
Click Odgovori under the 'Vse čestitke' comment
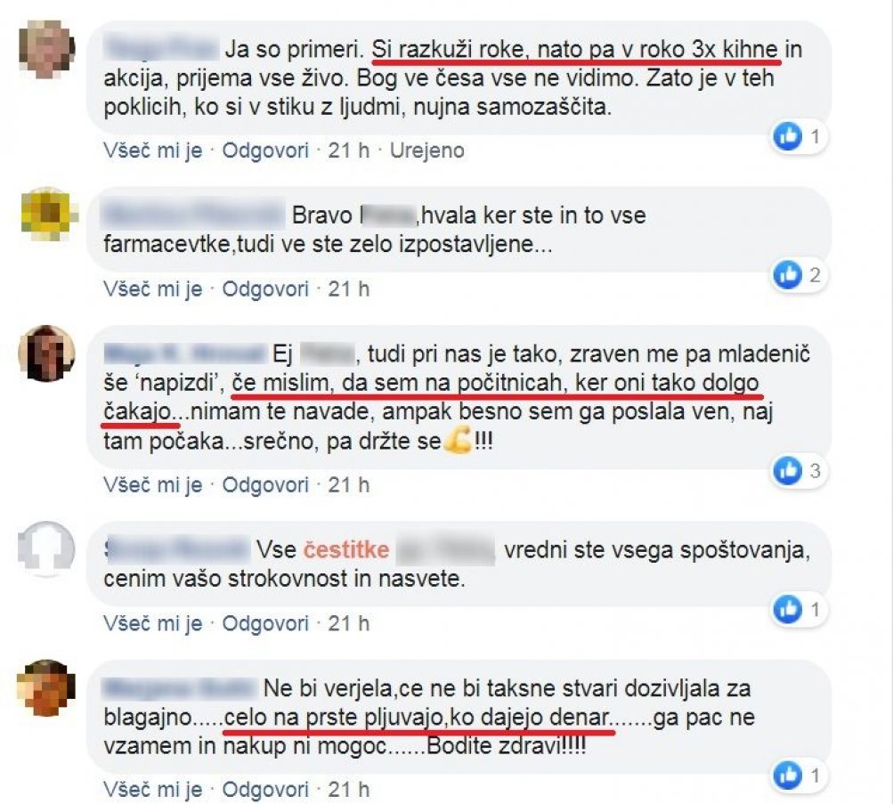coord(265,623)
